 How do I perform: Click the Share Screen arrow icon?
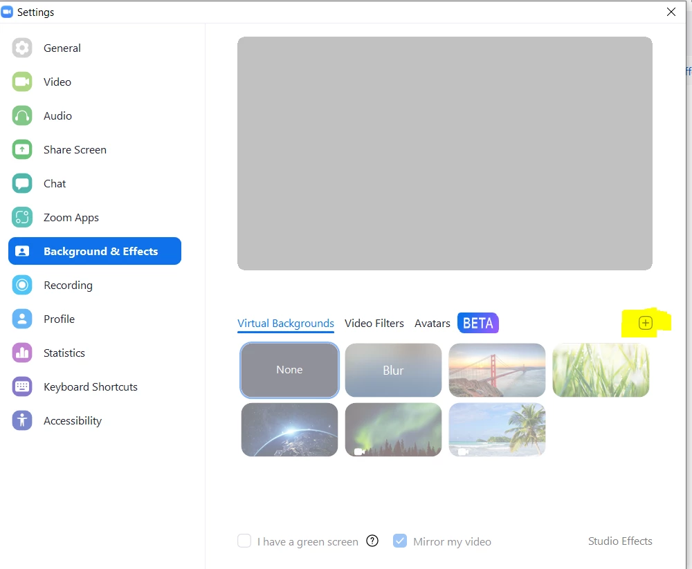click(22, 150)
